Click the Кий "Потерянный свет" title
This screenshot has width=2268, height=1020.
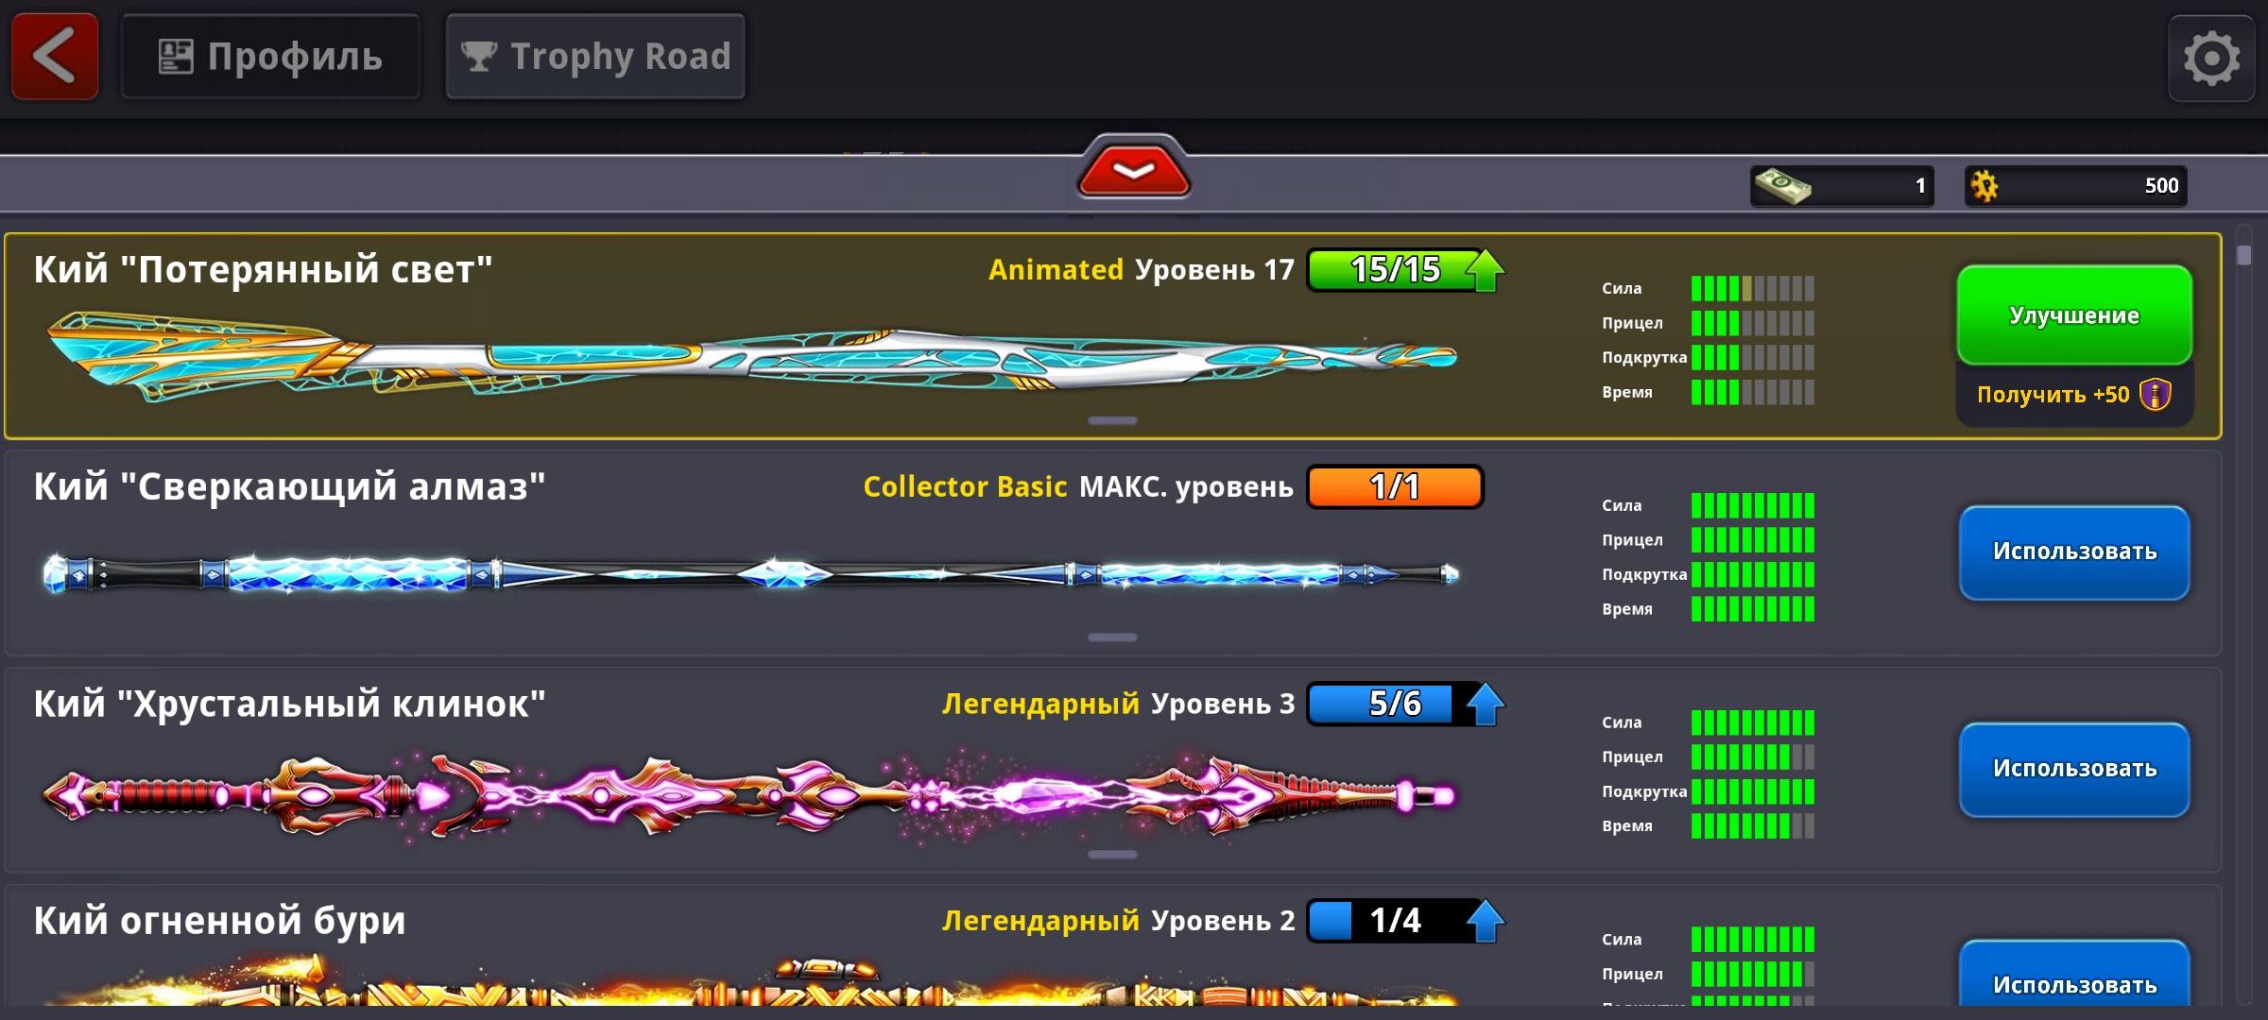tap(263, 270)
